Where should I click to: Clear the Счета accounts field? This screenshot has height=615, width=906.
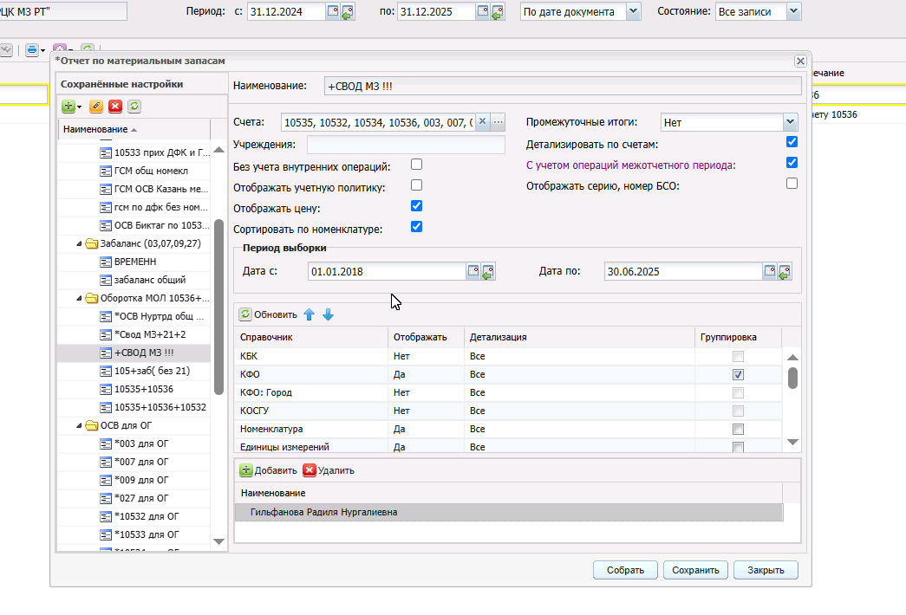482,122
